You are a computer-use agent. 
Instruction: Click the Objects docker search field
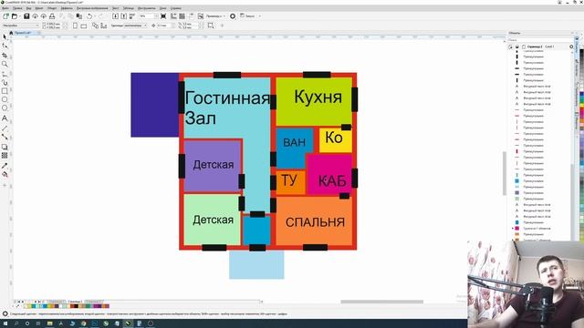[x=540, y=40]
